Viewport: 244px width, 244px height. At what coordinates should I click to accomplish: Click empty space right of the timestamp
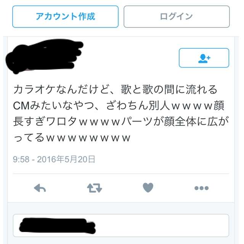[x=162, y=159]
